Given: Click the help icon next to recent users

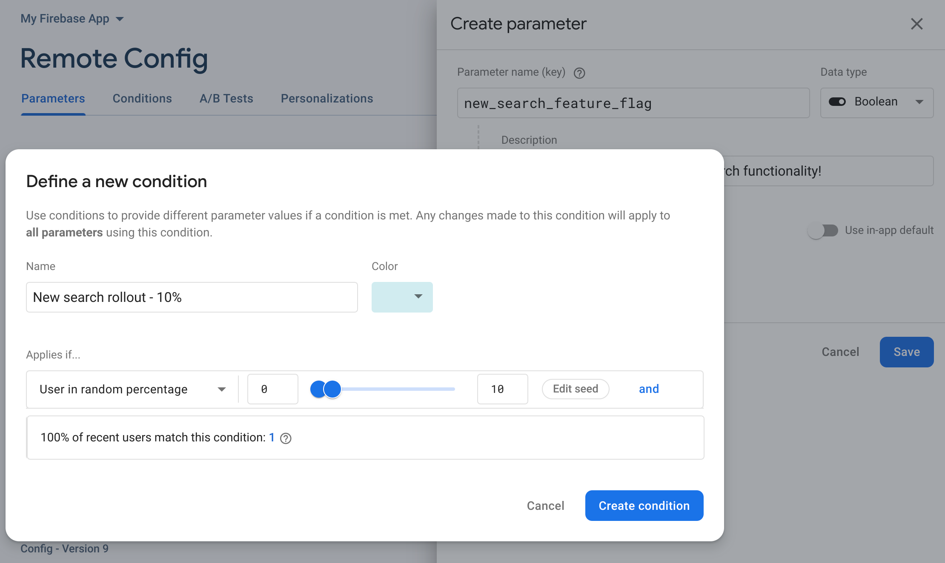Looking at the screenshot, I should pos(285,438).
